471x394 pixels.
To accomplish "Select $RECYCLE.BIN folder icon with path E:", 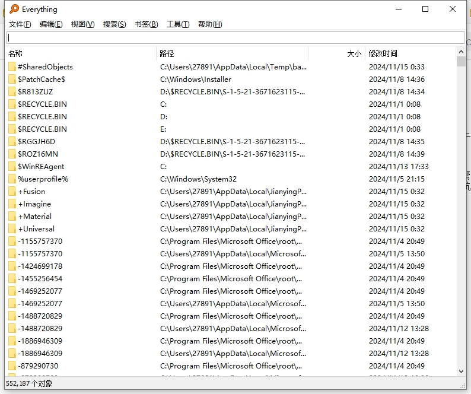I will [x=12, y=129].
